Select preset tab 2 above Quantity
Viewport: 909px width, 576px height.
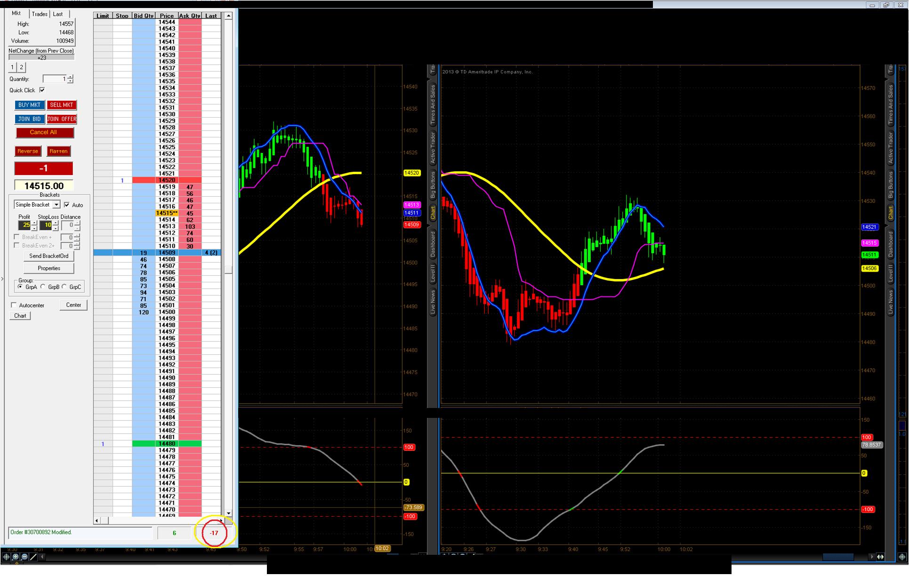(21, 67)
